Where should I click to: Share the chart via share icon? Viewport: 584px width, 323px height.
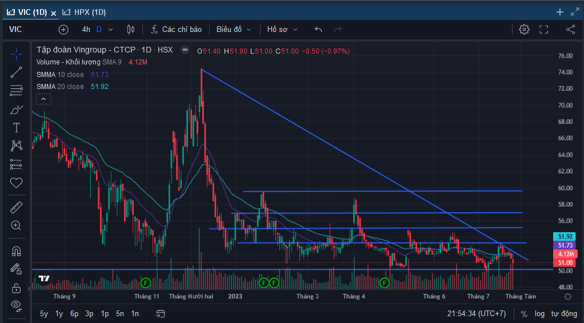[x=571, y=30]
